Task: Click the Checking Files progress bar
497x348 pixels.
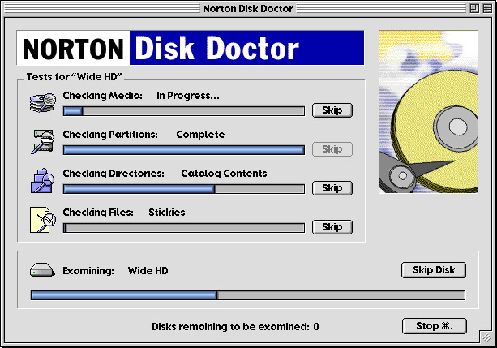Action: [x=184, y=228]
